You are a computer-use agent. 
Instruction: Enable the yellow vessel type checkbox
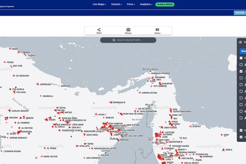(241, 84)
